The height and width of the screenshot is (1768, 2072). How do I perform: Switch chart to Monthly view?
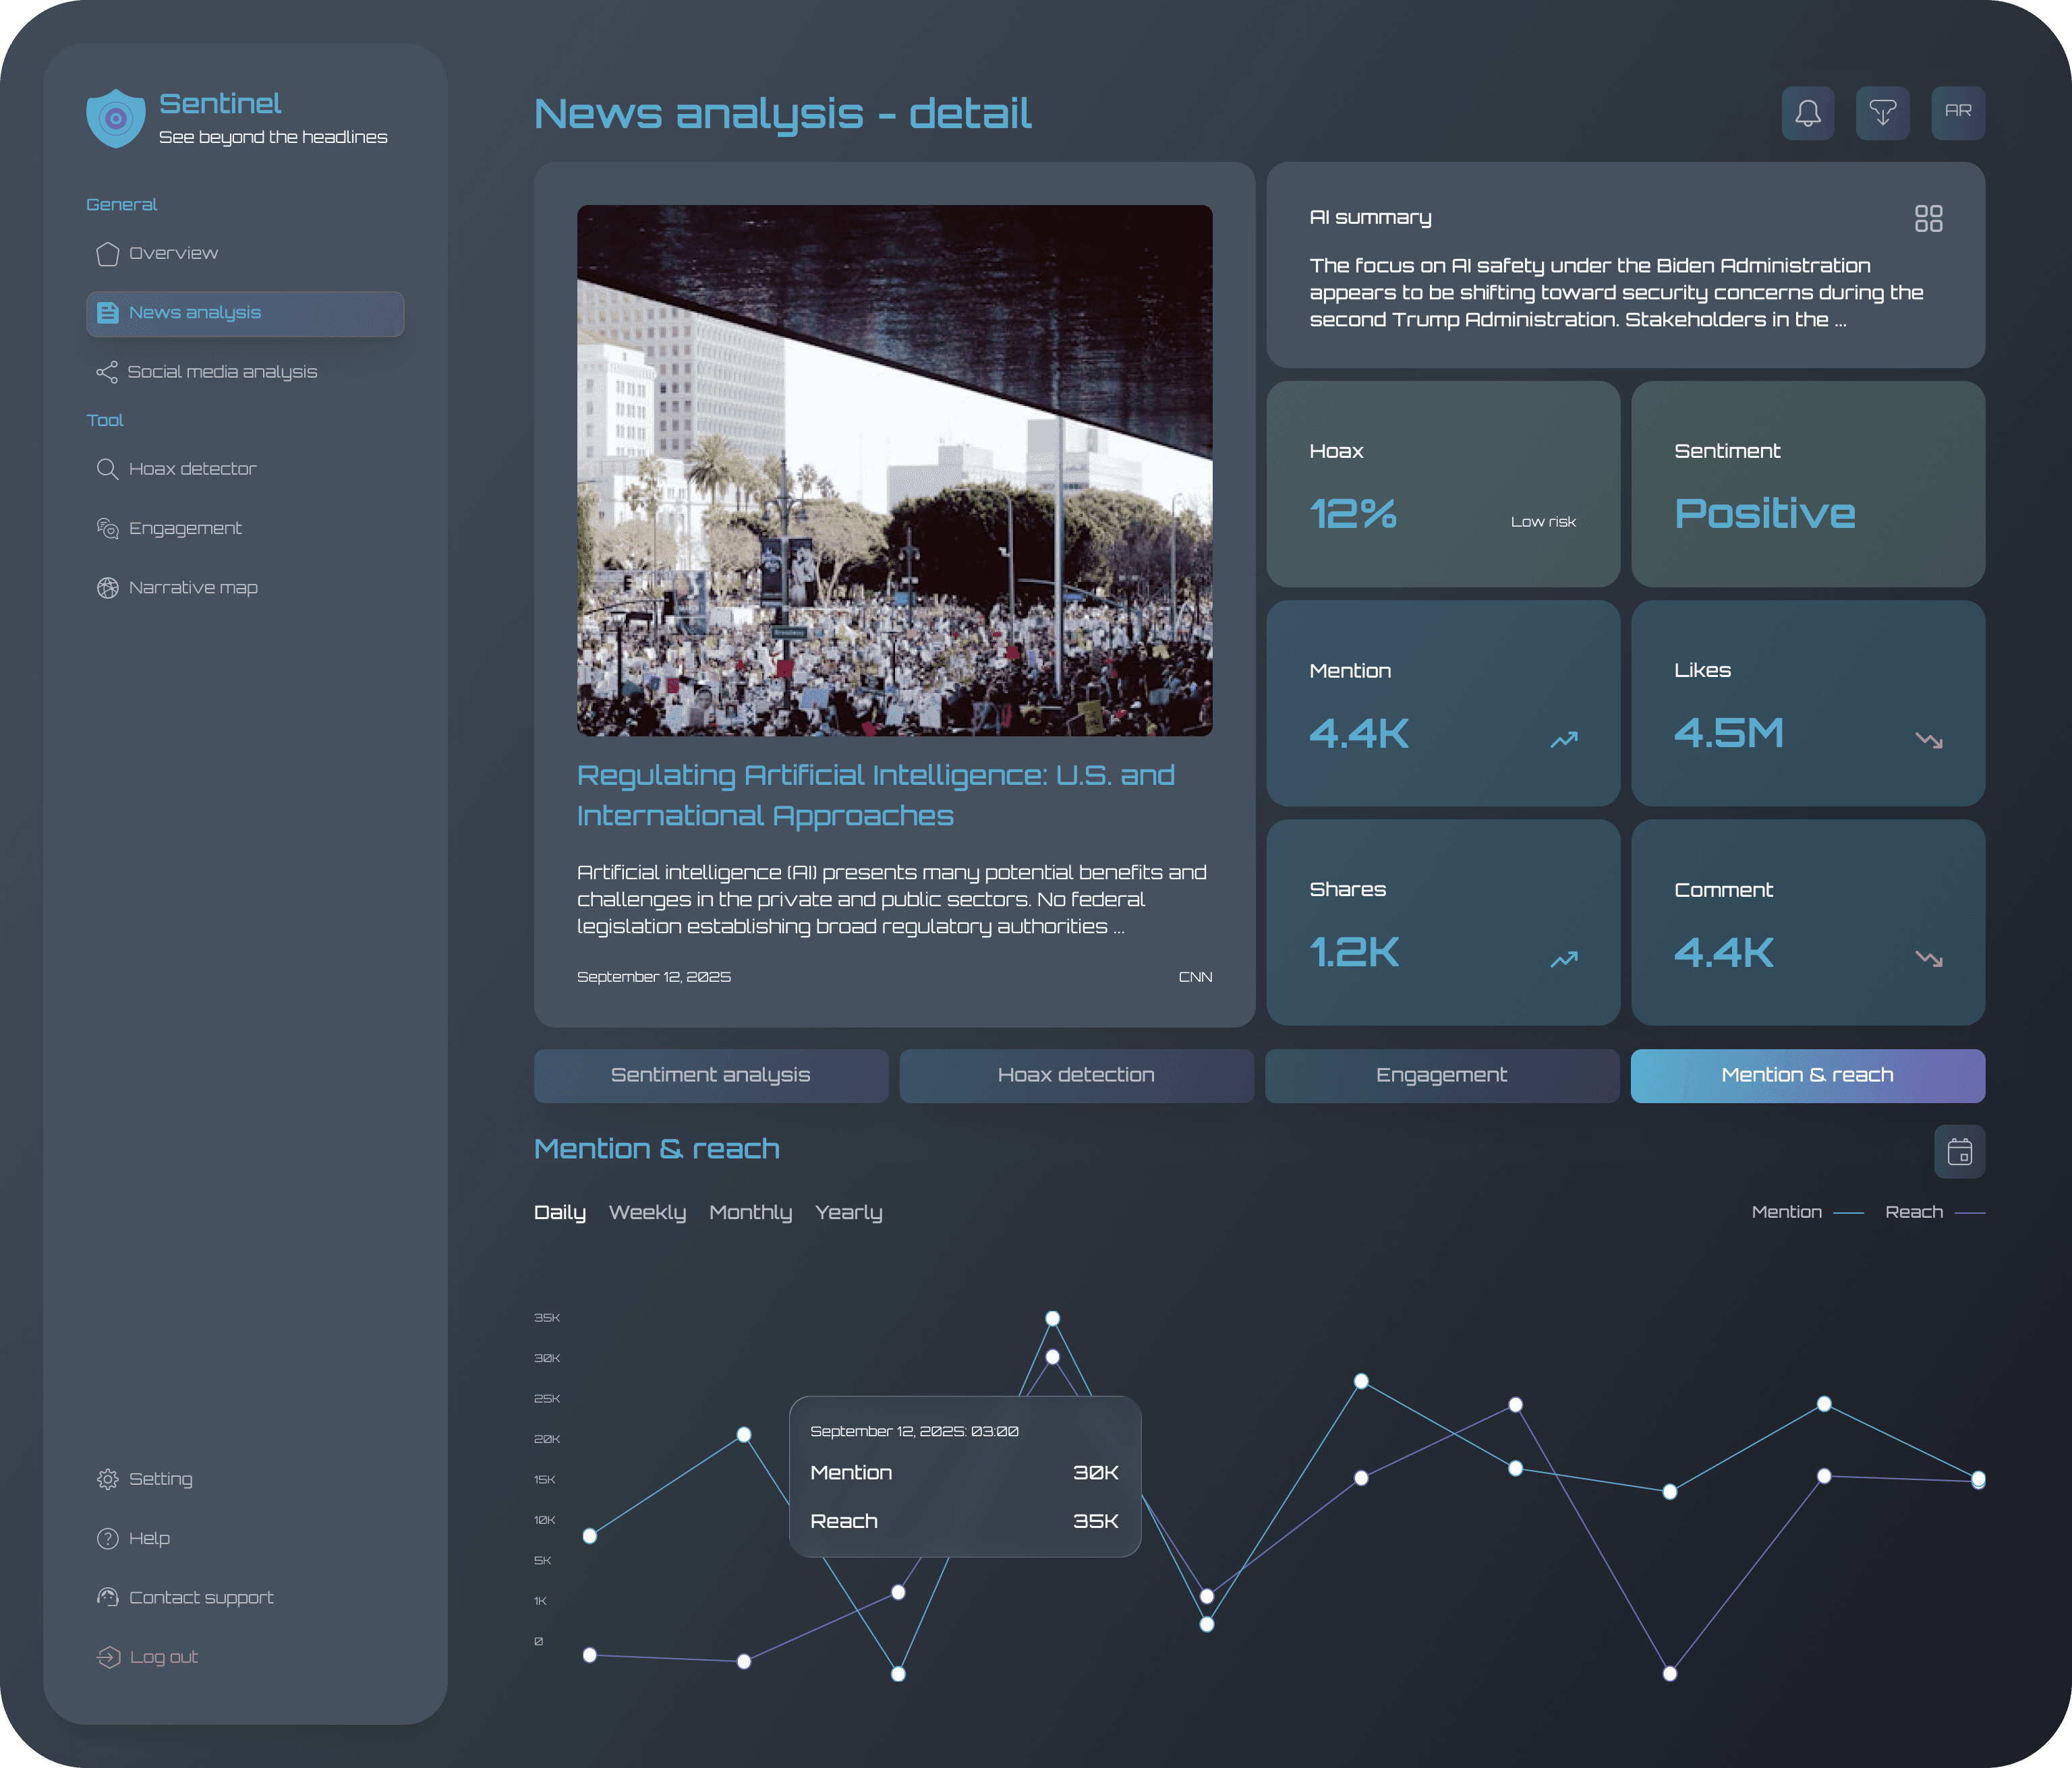pos(750,1212)
